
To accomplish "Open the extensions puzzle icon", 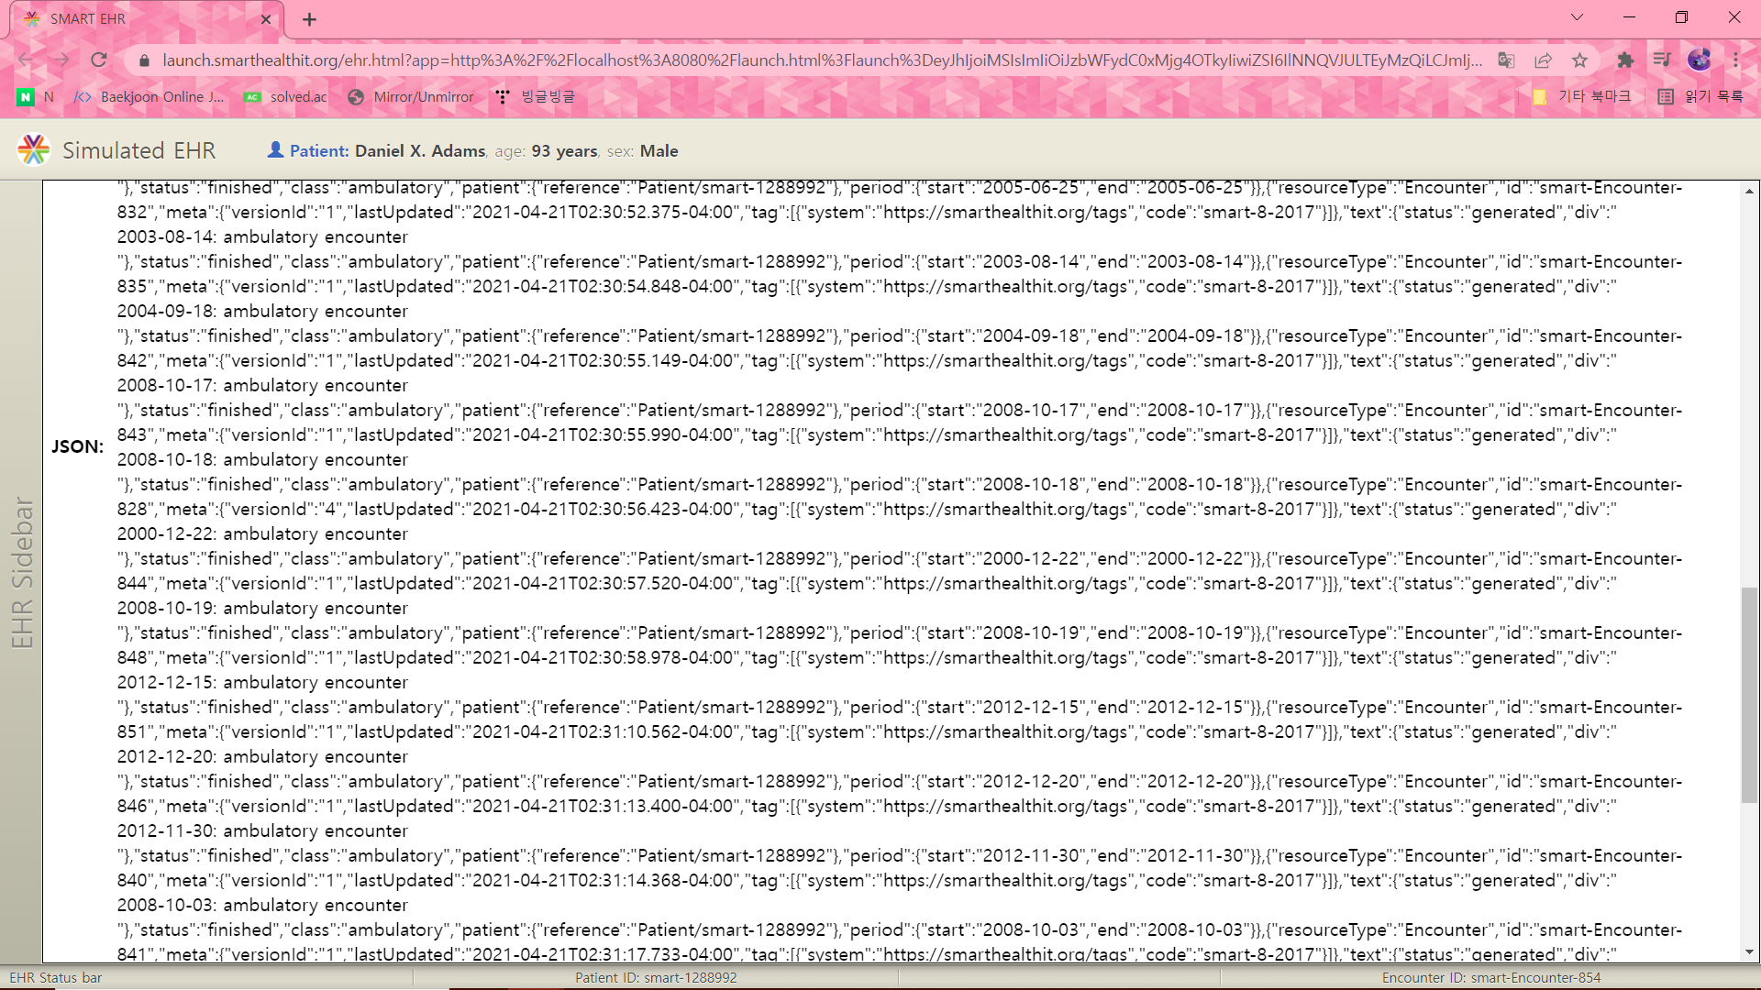I will coord(1625,60).
